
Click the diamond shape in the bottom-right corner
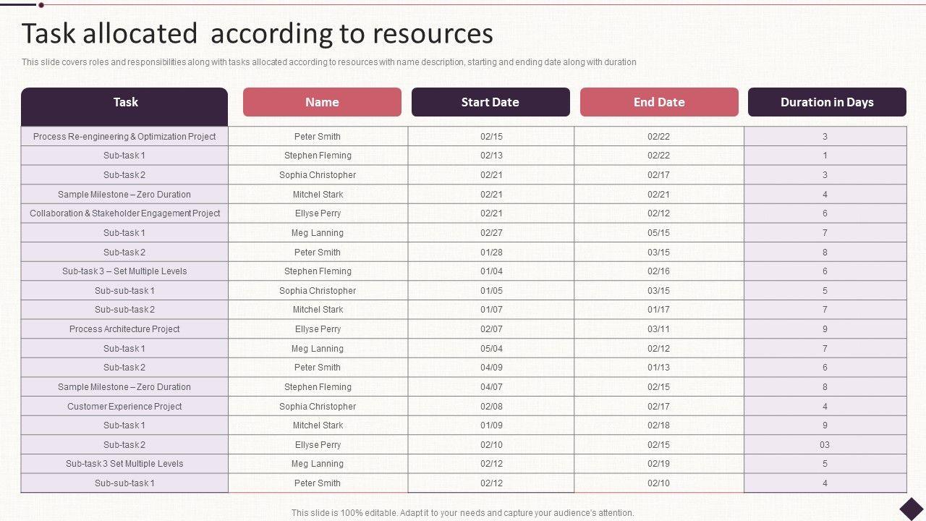pyautogui.click(x=912, y=507)
